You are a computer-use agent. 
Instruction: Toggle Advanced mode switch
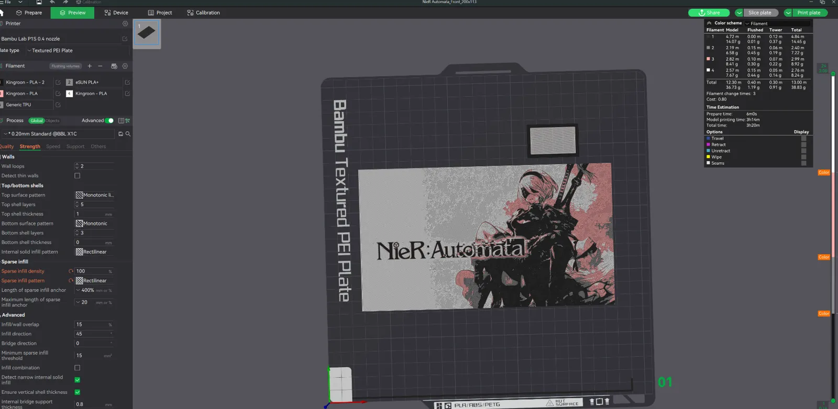[109, 120]
